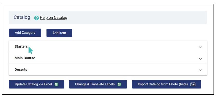The width and height of the screenshot is (217, 99).
Task: Open the Help on Catalog link
Action: click(x=53, y=18)
